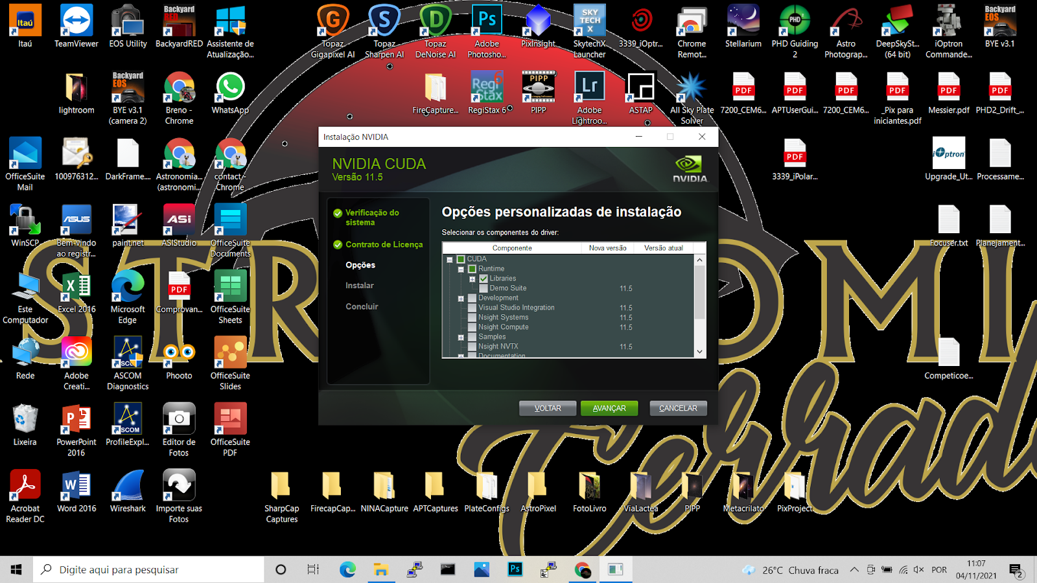Screen dimensions: 1037x583
Task: Select the Opções installer step
Action: click(360, 265)
